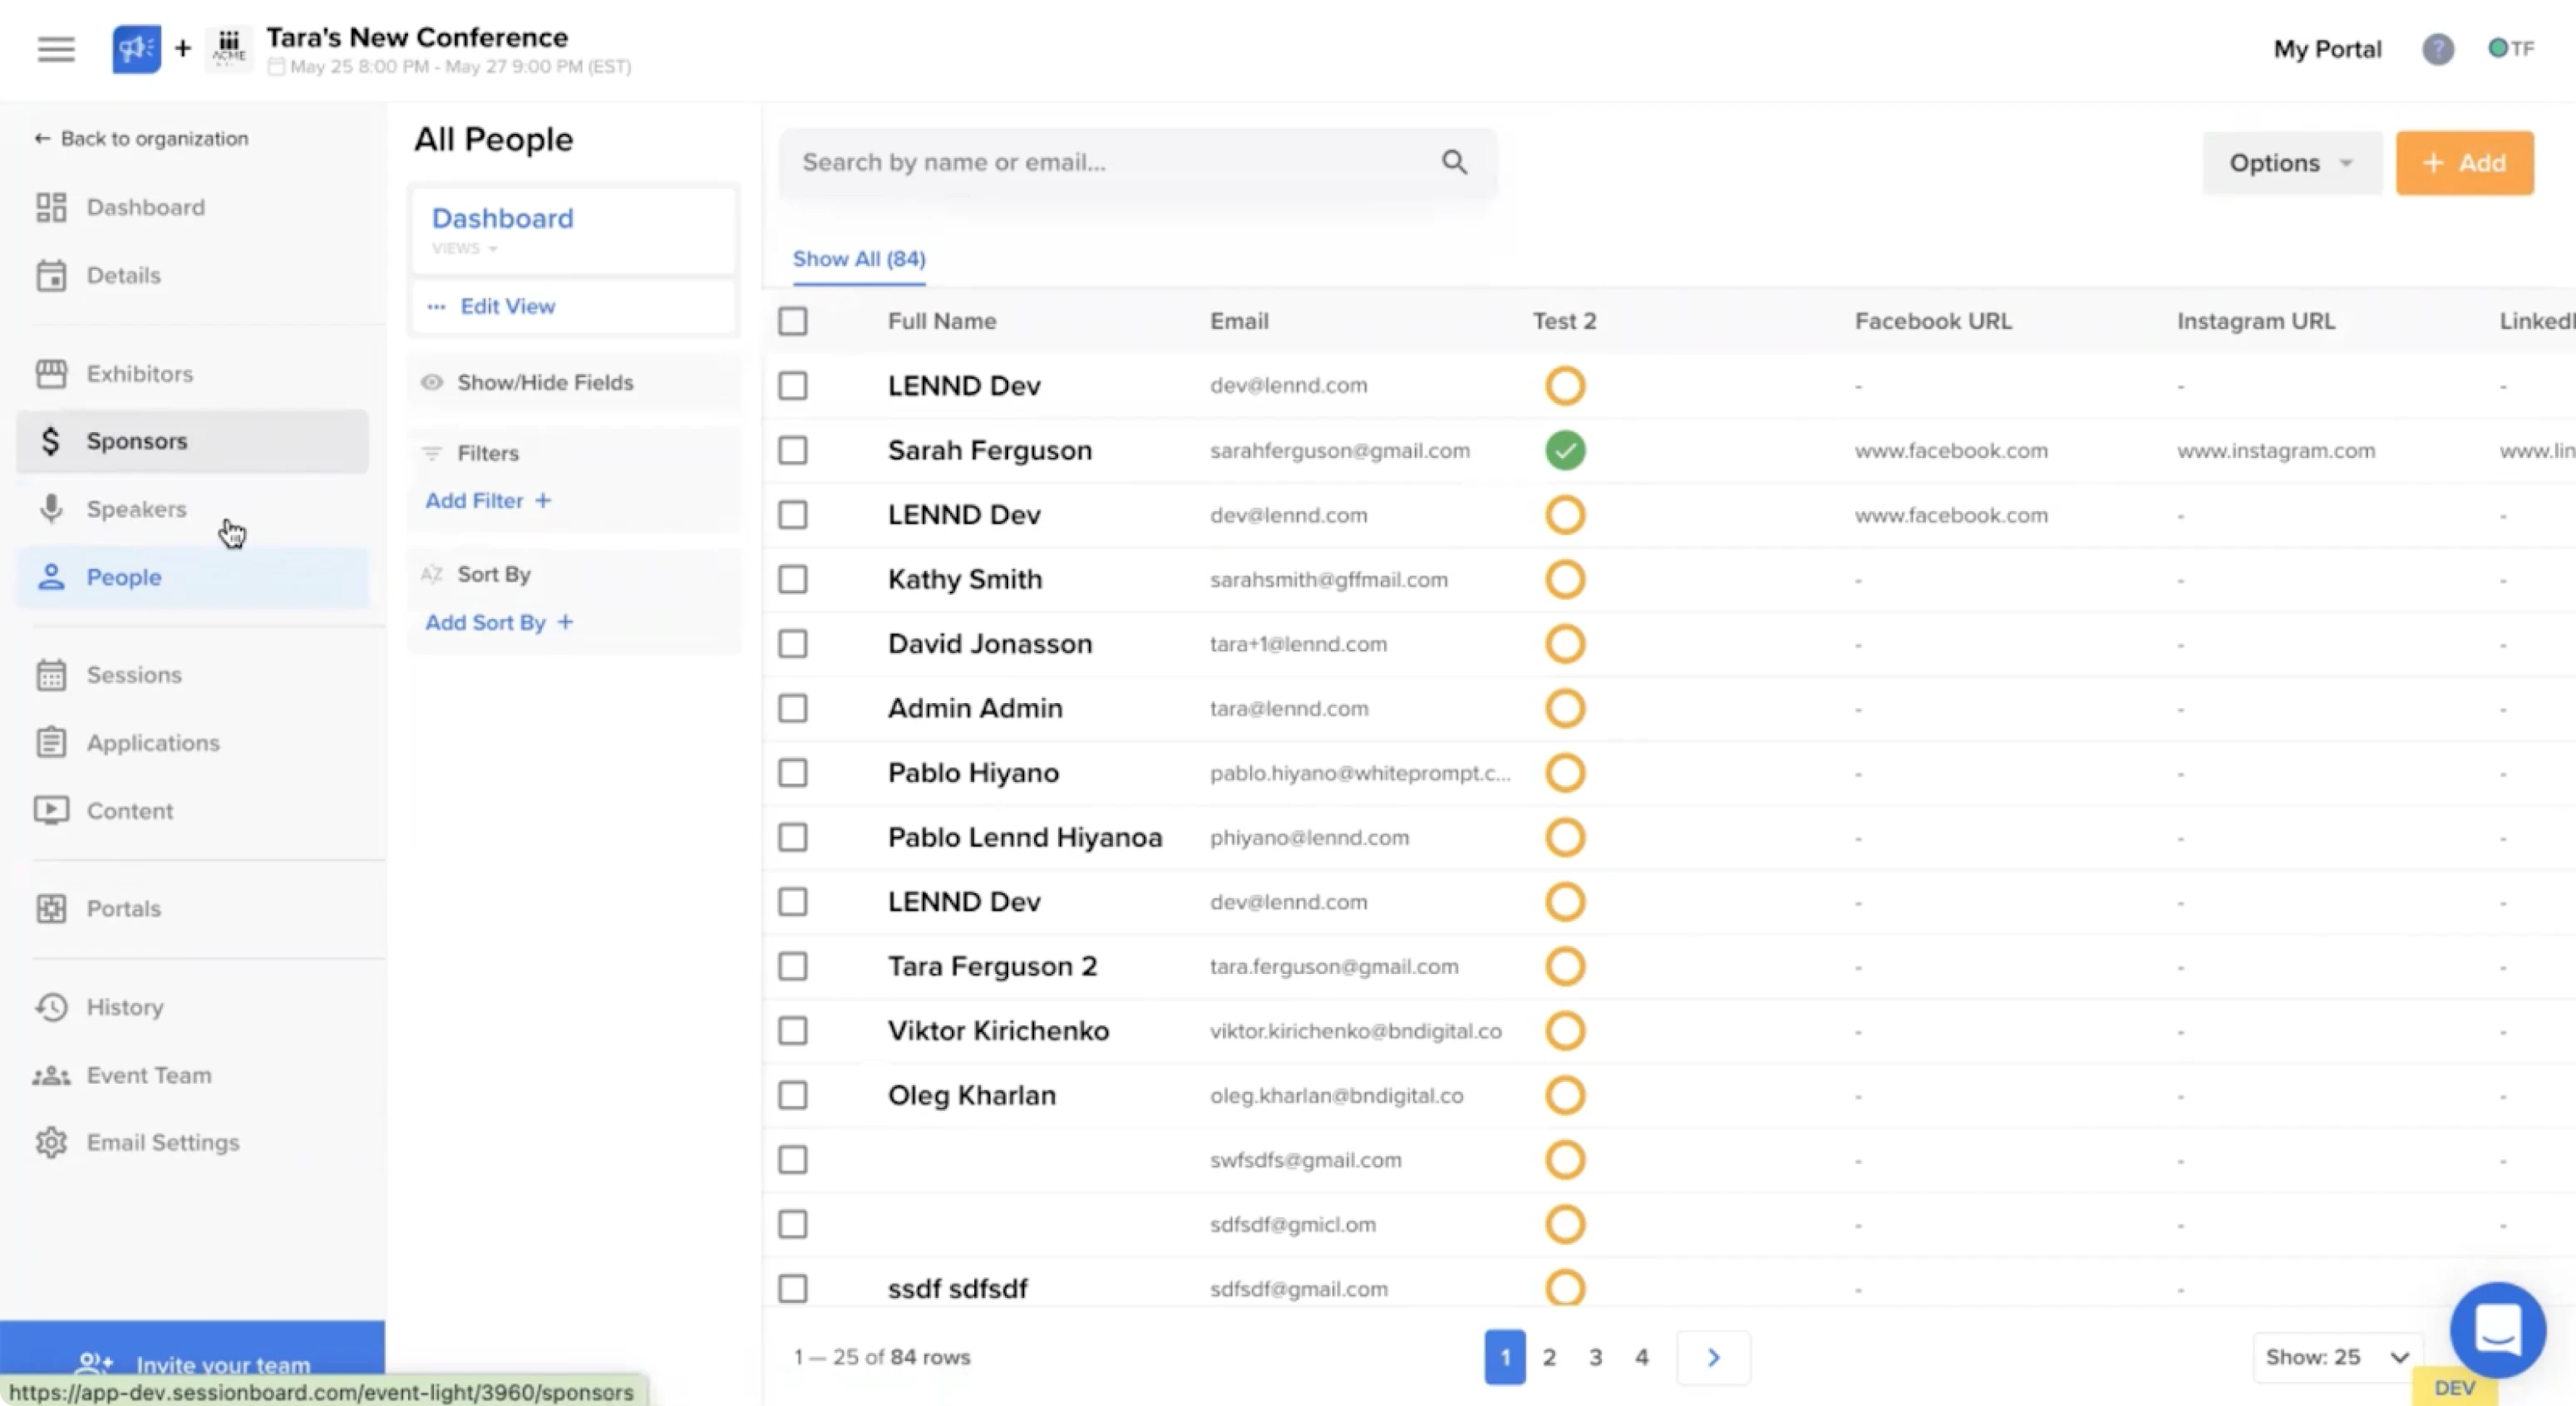Expand the Views dropdown under Dashboard

[x=465, y=248]
